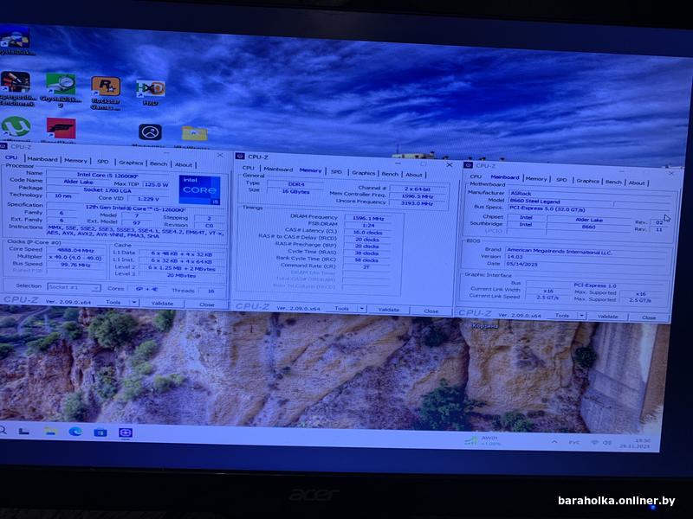This screenshot has height=519, width=693.
Task: Open Task View from the taskbar
Action: 24,431
